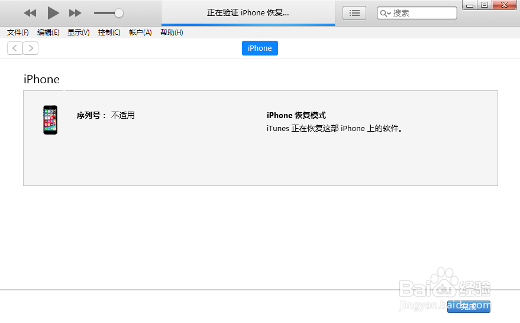This screenshot has height=323, width=520.
Task: Open the 编辑(E) menu
Action: click(x=48, y=32)
